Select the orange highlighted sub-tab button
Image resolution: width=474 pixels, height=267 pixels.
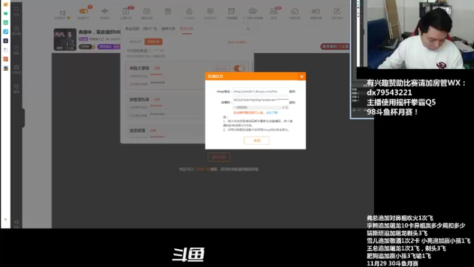[153, 42]
